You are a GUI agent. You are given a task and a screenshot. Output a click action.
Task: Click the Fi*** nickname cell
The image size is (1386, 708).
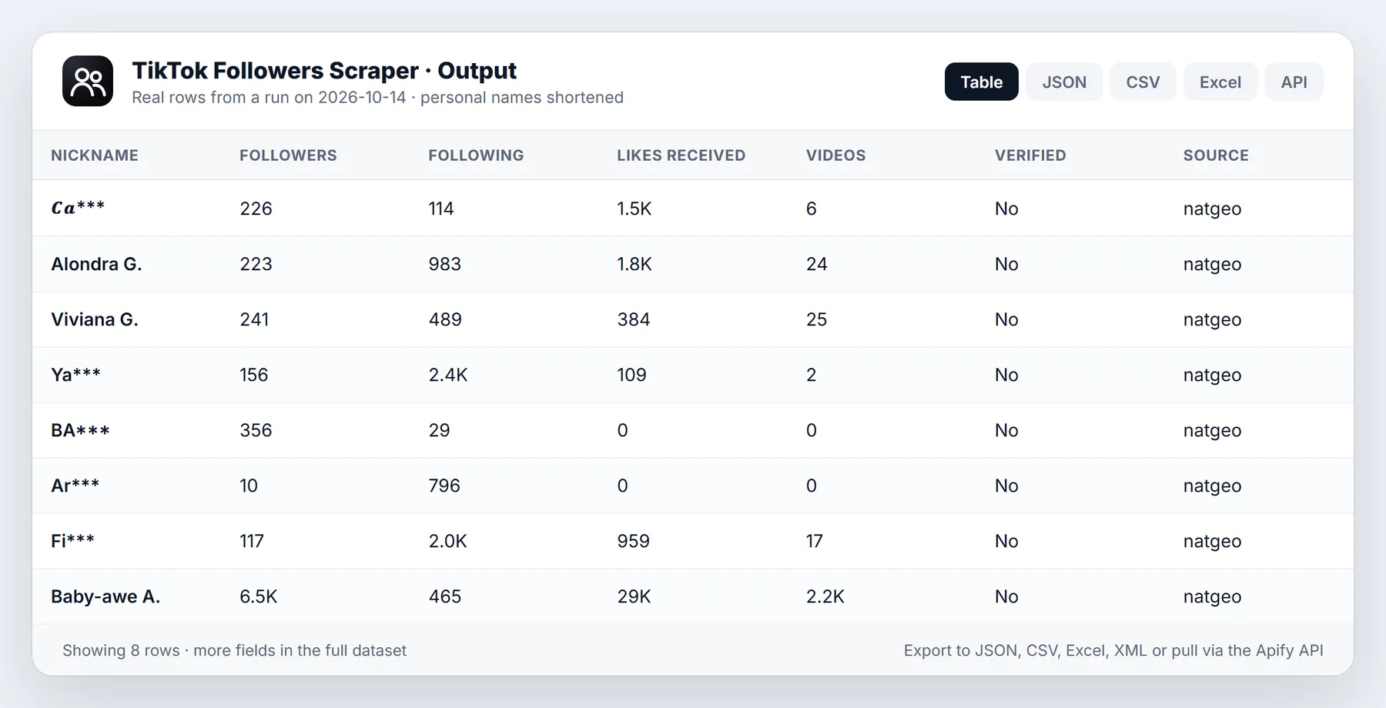tap(72, 541)
